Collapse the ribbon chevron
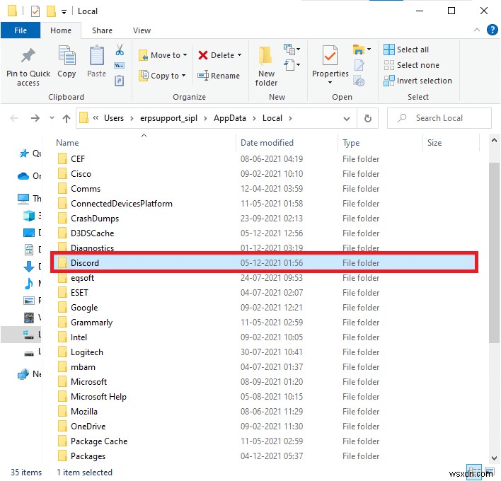Screen dimensions: 501x481 click(477, 30)
